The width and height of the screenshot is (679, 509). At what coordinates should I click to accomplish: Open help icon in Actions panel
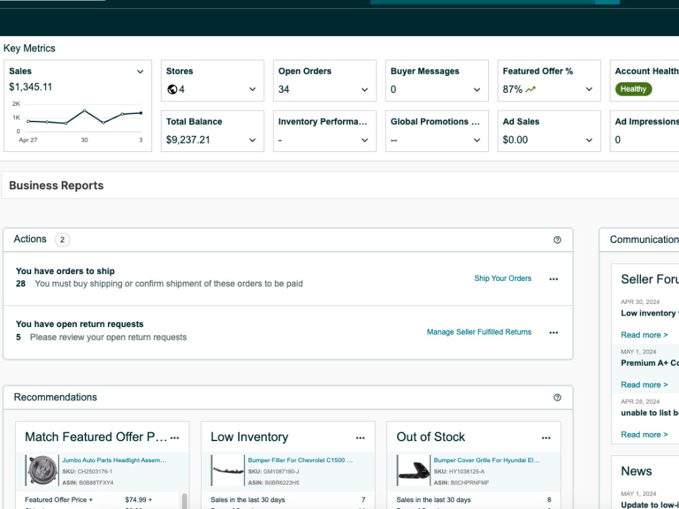pos(557,240)
